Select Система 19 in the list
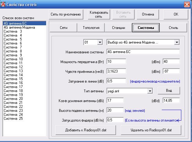Image resolution: width=192 pixels, height=142 pixels. pyautogui.click(x=24, y=95)
